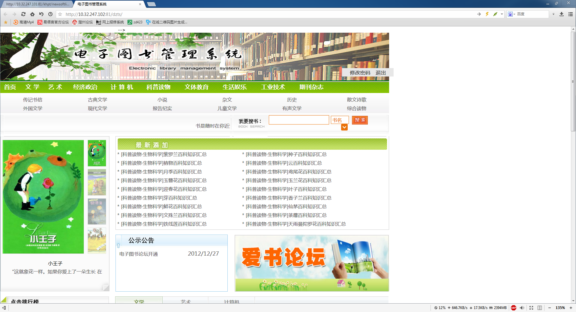The image size is (576, 312).
Task: Select the second book cover thumbnail
Action: coord(97,182)
